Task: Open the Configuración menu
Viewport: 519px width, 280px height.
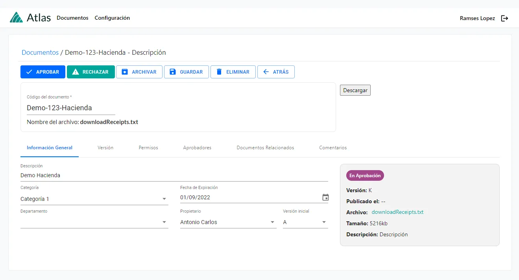Action: pos(112,18)
